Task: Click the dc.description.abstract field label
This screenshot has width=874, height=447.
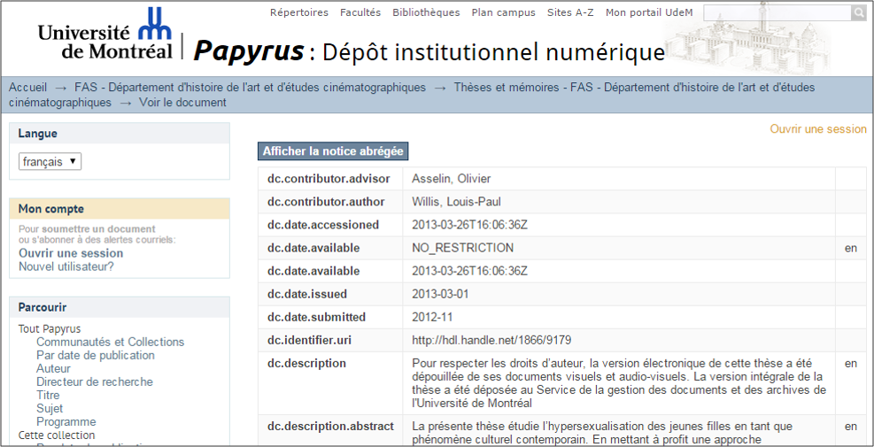Action: (x=330, y=427)
